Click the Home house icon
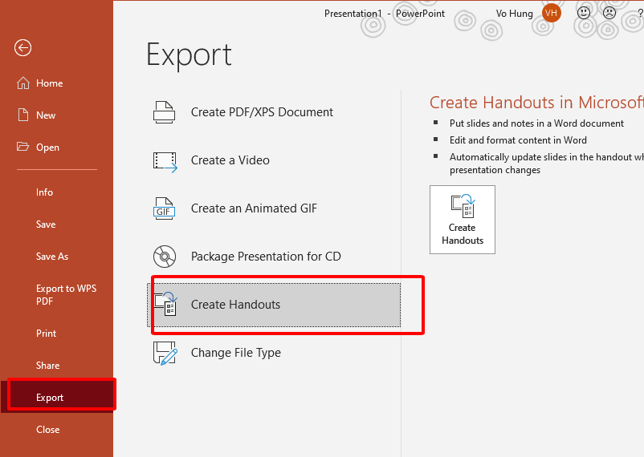644x457 pixels. point(23,83)
